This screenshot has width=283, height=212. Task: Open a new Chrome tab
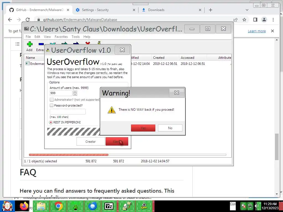coord(210,10)
